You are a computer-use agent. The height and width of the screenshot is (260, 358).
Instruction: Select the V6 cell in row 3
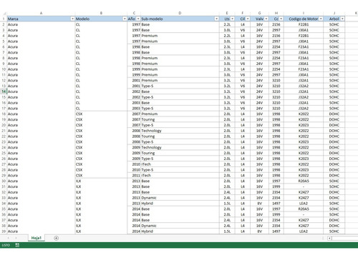point(243,30)
